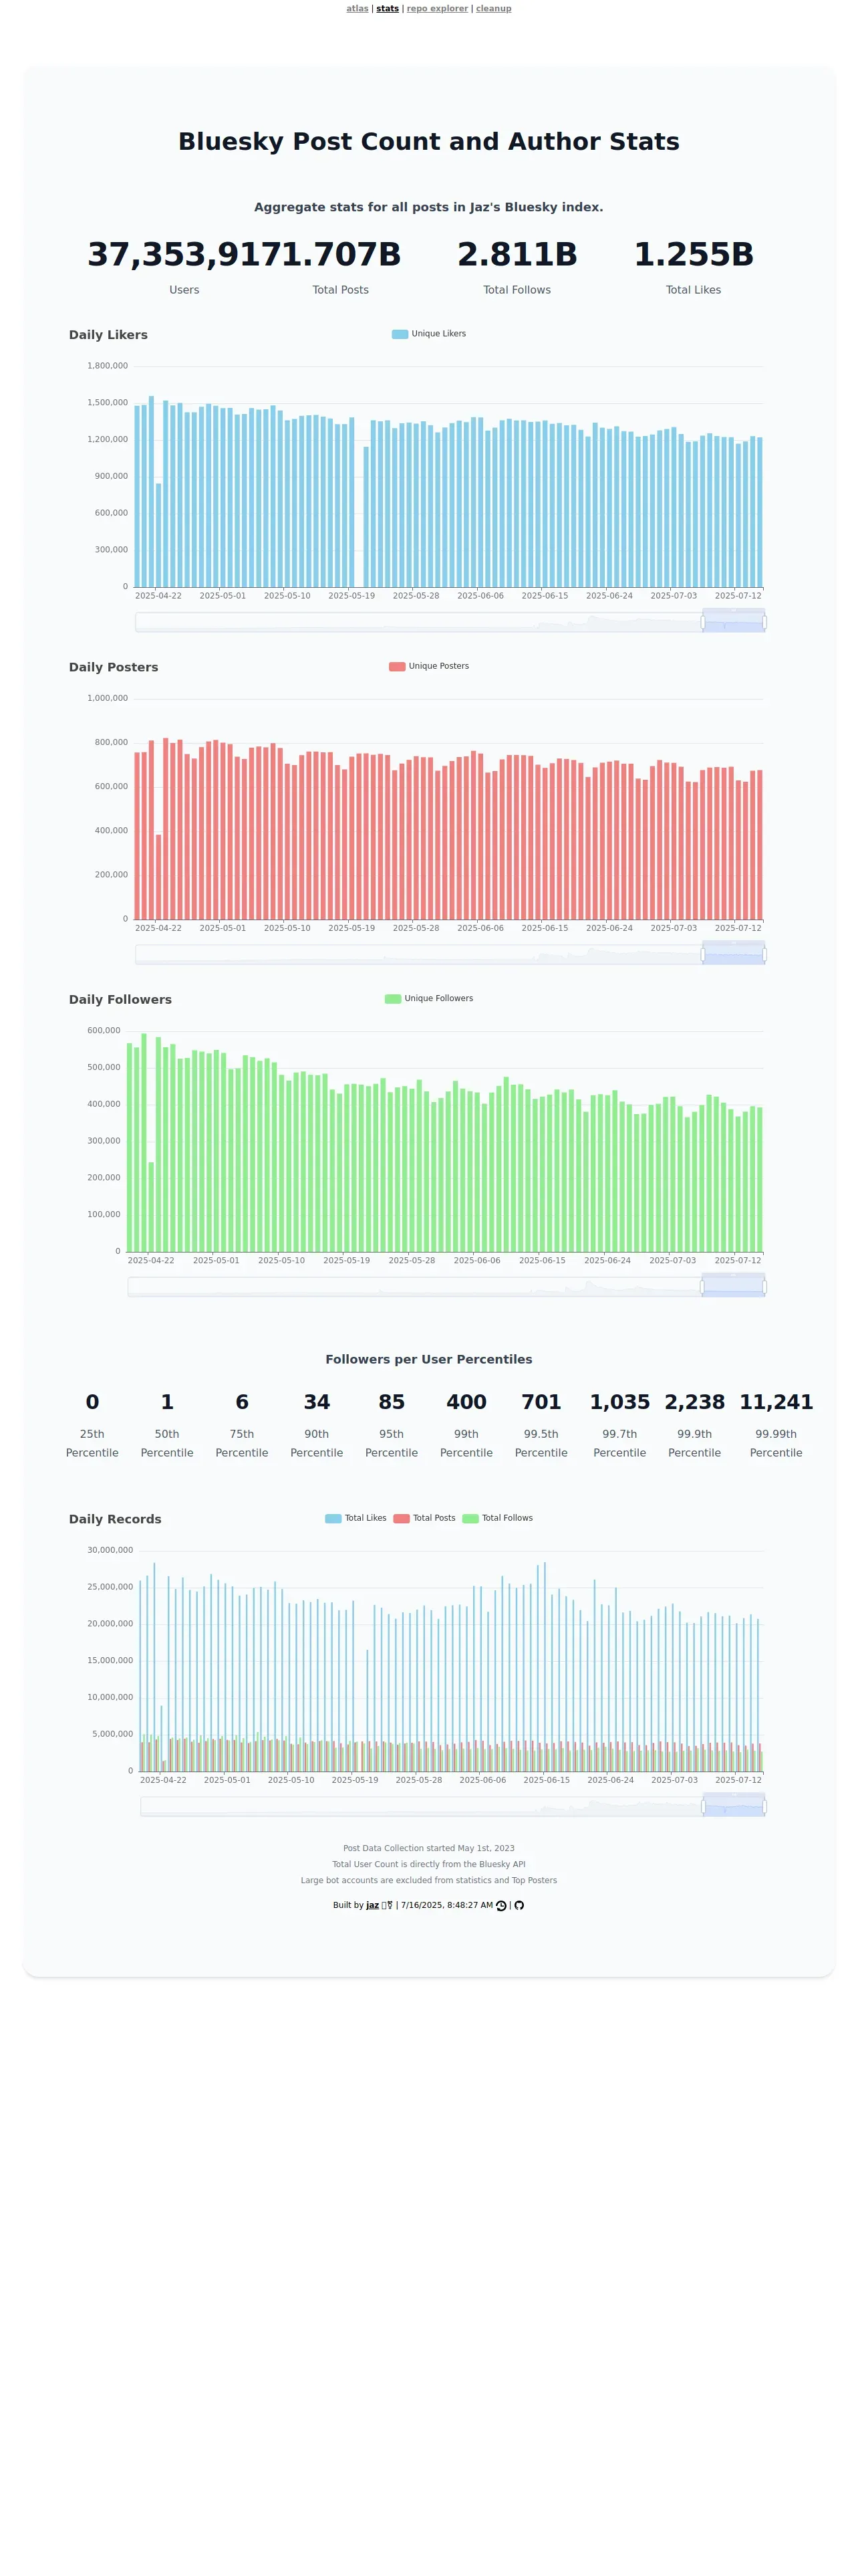
Task: Toggle the Unique Posters legend series
Action: coord(430,666)
